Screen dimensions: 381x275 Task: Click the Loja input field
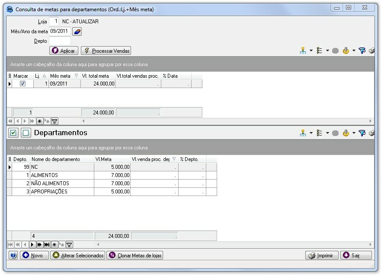click(x=54, y=21)
